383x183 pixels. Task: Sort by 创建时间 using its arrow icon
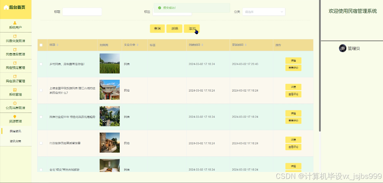(202, 45)
